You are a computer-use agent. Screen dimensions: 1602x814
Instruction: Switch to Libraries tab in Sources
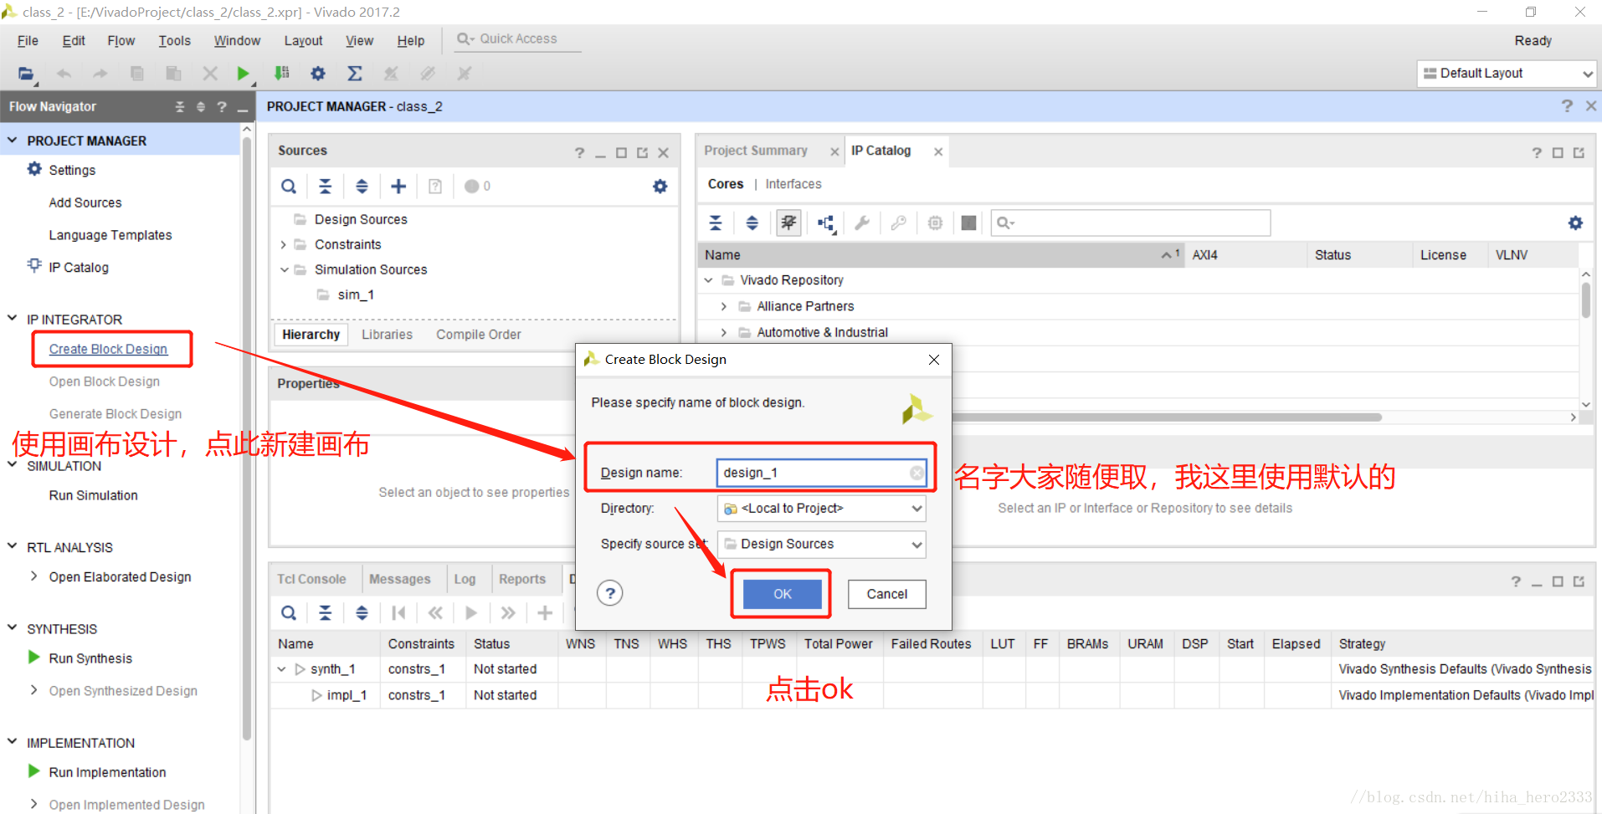tap(387, 335)
